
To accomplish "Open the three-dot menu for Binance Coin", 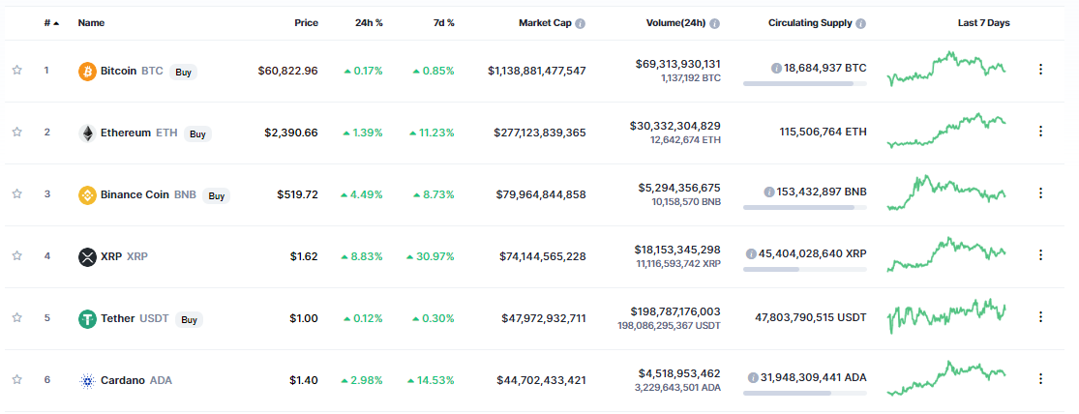I will point(1040,193).
